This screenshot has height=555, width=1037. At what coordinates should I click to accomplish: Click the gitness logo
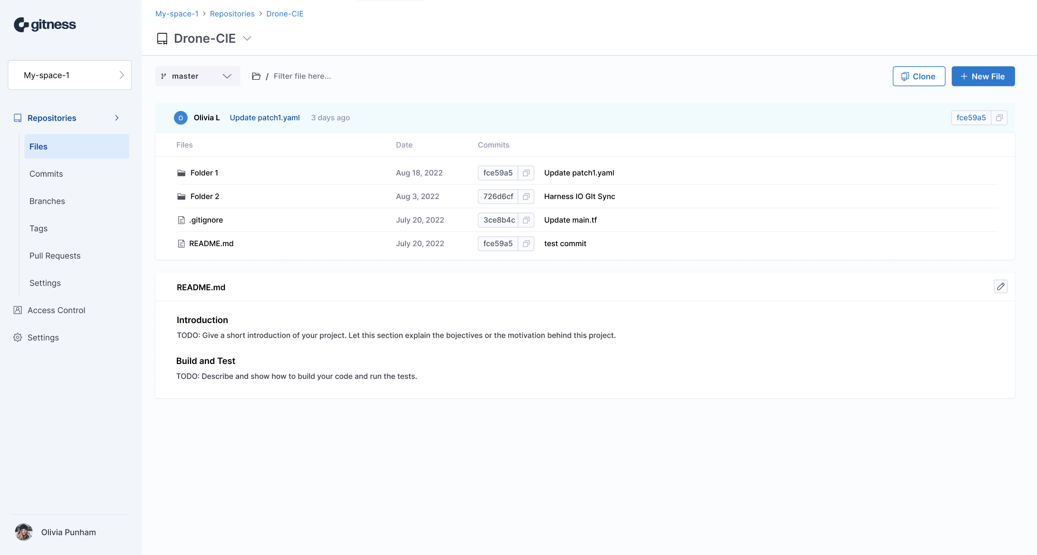[45, 25]
